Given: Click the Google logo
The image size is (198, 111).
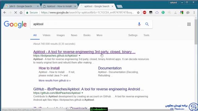Looking at the screenshot, I should [15, 24].
